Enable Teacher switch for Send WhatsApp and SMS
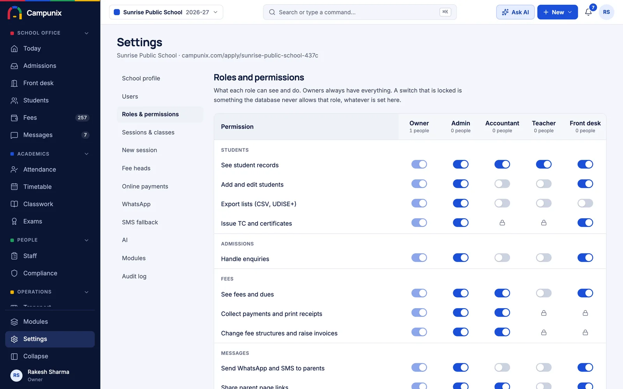Image resolution: width=623 pixels, height=389 pixels. tap(544, 367)
